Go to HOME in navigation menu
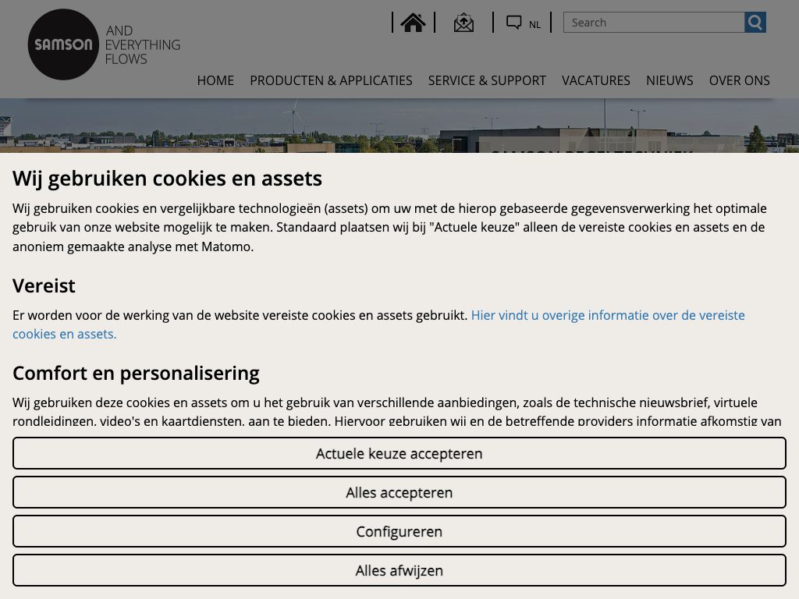 [x=215, y=80]
